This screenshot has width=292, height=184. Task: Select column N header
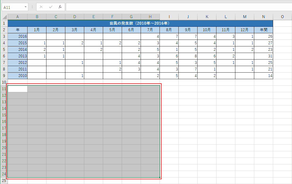263,17
